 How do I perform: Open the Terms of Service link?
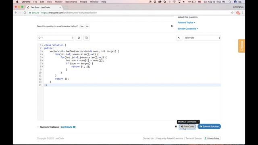point(193,139)
